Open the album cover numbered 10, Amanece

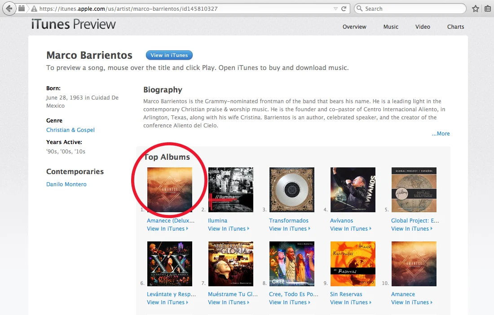414,264
